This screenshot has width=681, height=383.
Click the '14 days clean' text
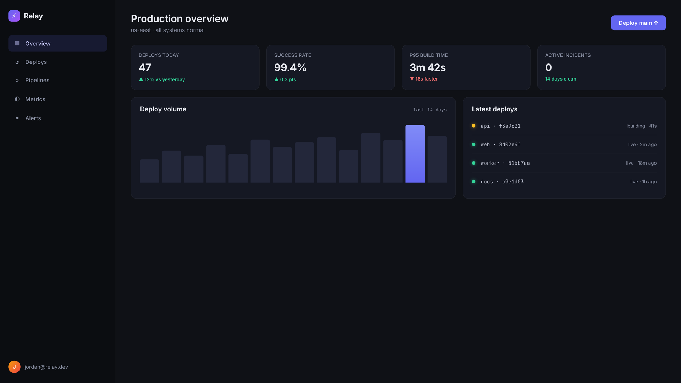560,79
